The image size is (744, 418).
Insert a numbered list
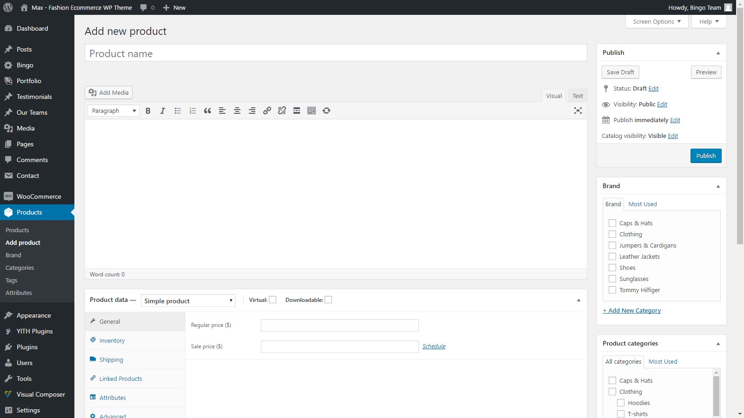coord(193,111)
